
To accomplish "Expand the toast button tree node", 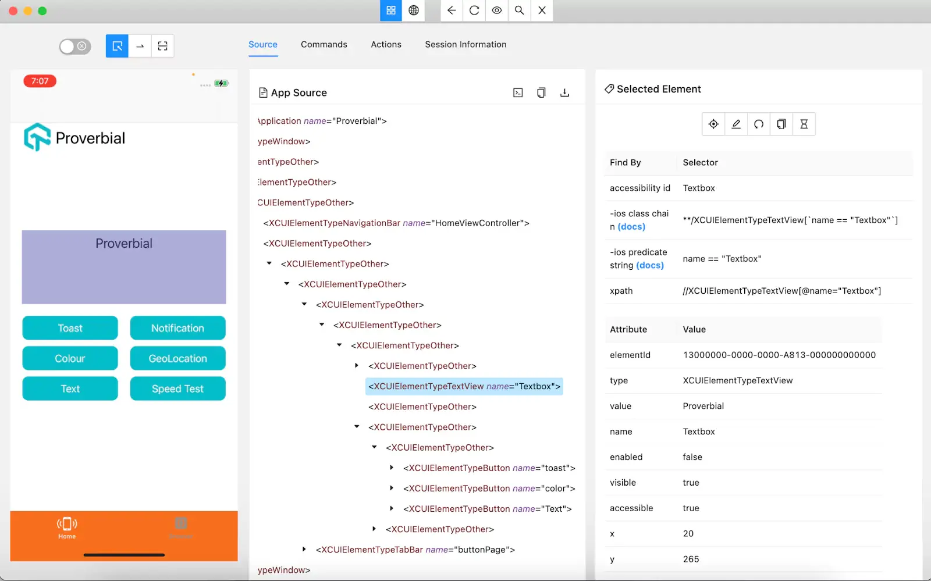I will [x=392, y=468].
